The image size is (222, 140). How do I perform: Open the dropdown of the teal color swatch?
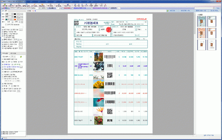10,19
